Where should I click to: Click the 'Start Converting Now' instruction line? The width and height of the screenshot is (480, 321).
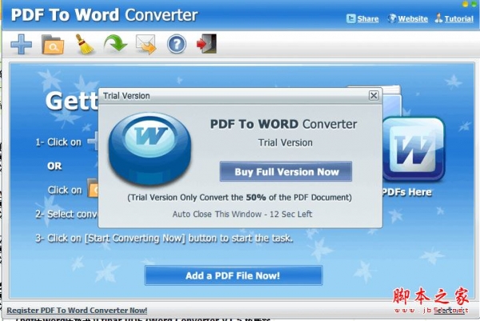(164, 239)
